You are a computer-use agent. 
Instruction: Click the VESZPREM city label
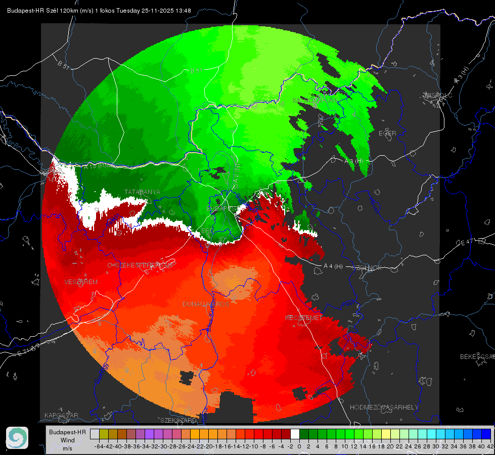[81, 282]
